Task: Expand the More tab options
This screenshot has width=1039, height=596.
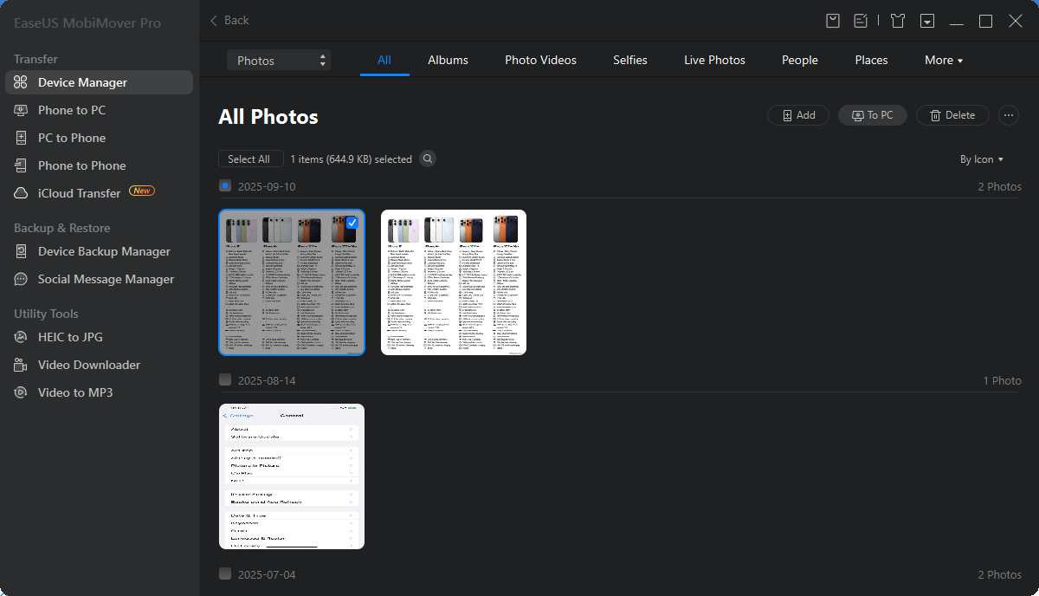Action: [x=944, y=60]
